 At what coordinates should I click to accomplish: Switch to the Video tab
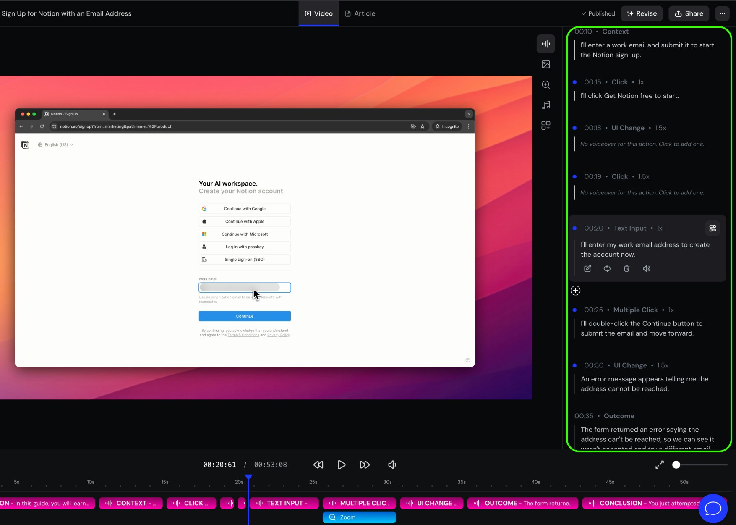point(318,13)
